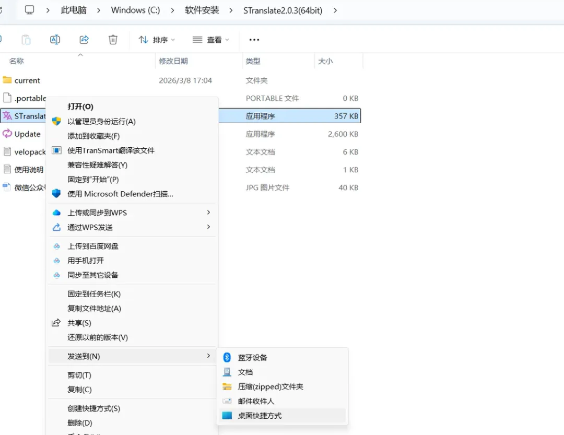Click the computer icon in address bar

[29, 10]
